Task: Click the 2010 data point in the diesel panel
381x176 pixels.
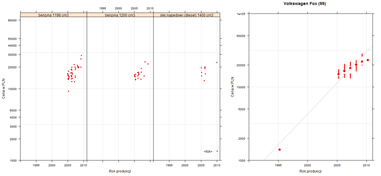Action: 217,62
